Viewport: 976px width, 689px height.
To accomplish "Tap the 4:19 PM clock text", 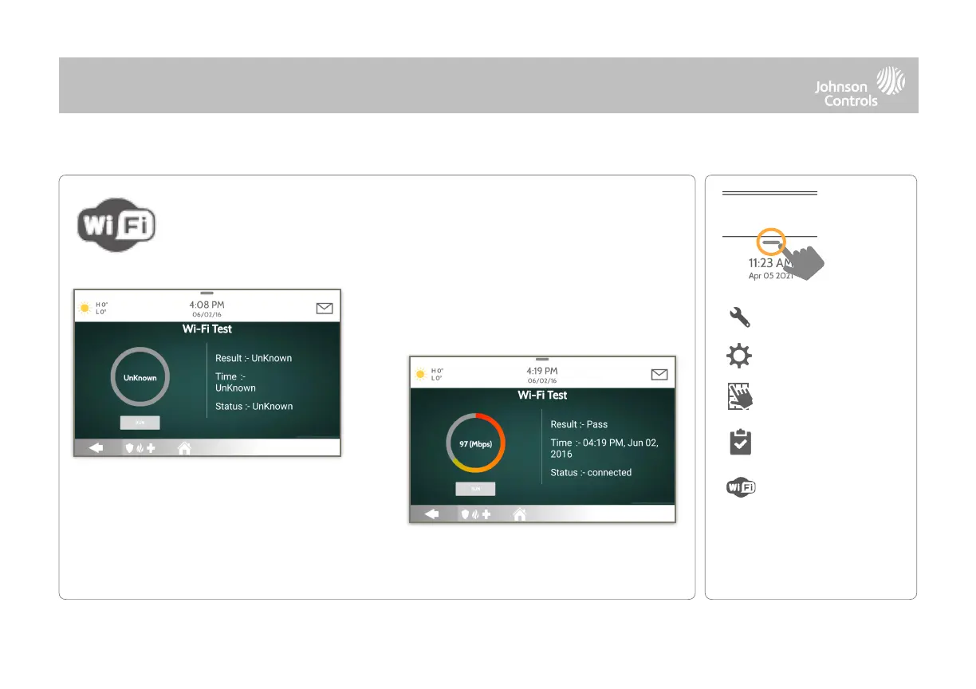I will [x=542, y=371].
